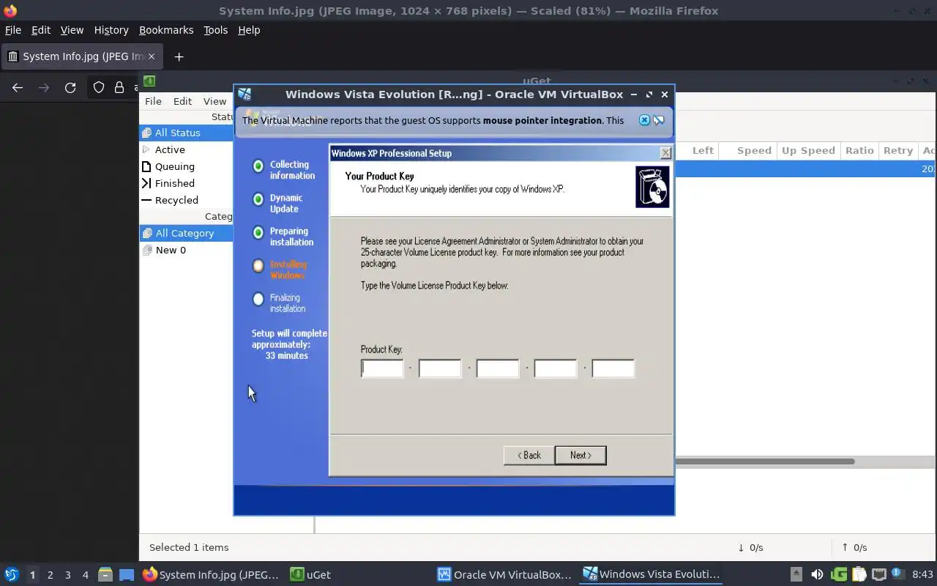Select All Status in uGet

tap(187, 133)
